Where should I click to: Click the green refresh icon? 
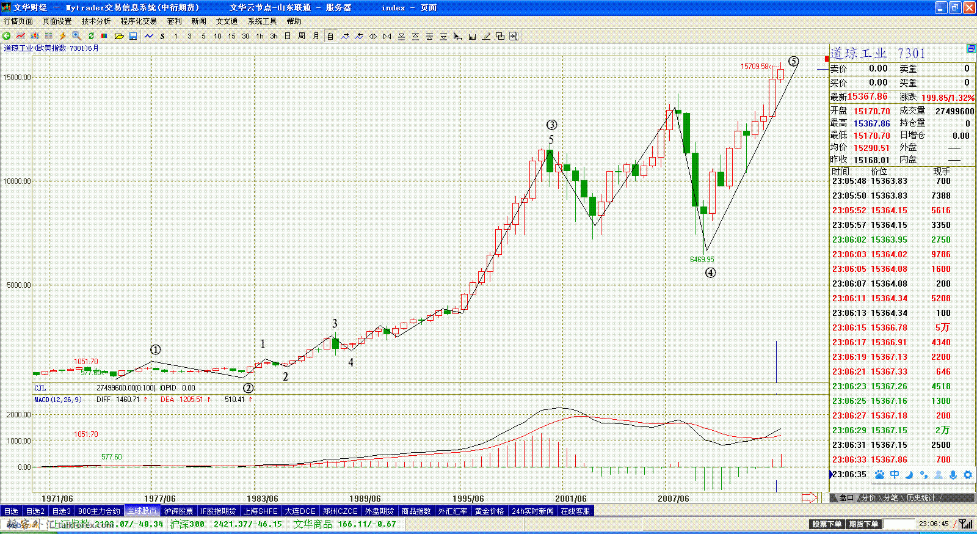click(91, 36)
